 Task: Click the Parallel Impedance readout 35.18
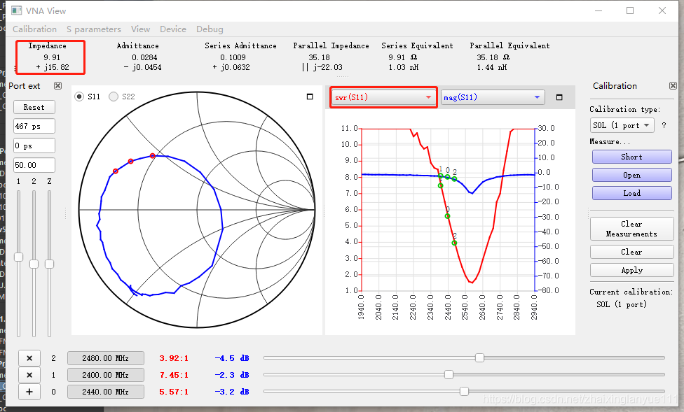[319, 57]
